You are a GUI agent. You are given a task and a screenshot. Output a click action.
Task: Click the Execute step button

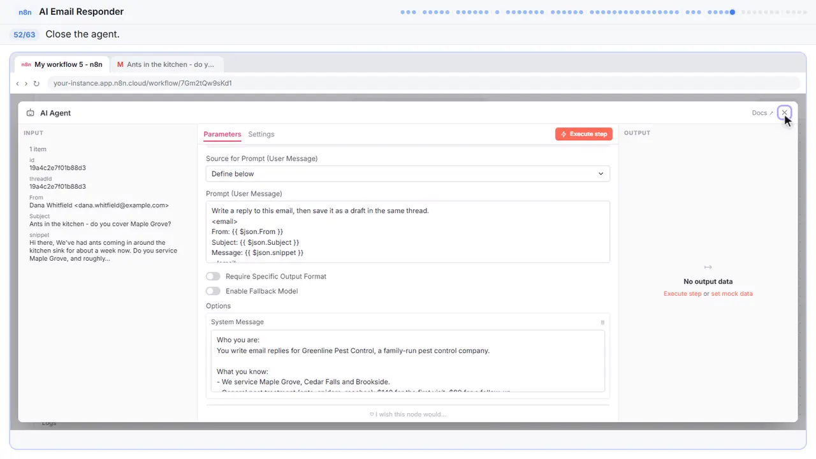[584, 134]
